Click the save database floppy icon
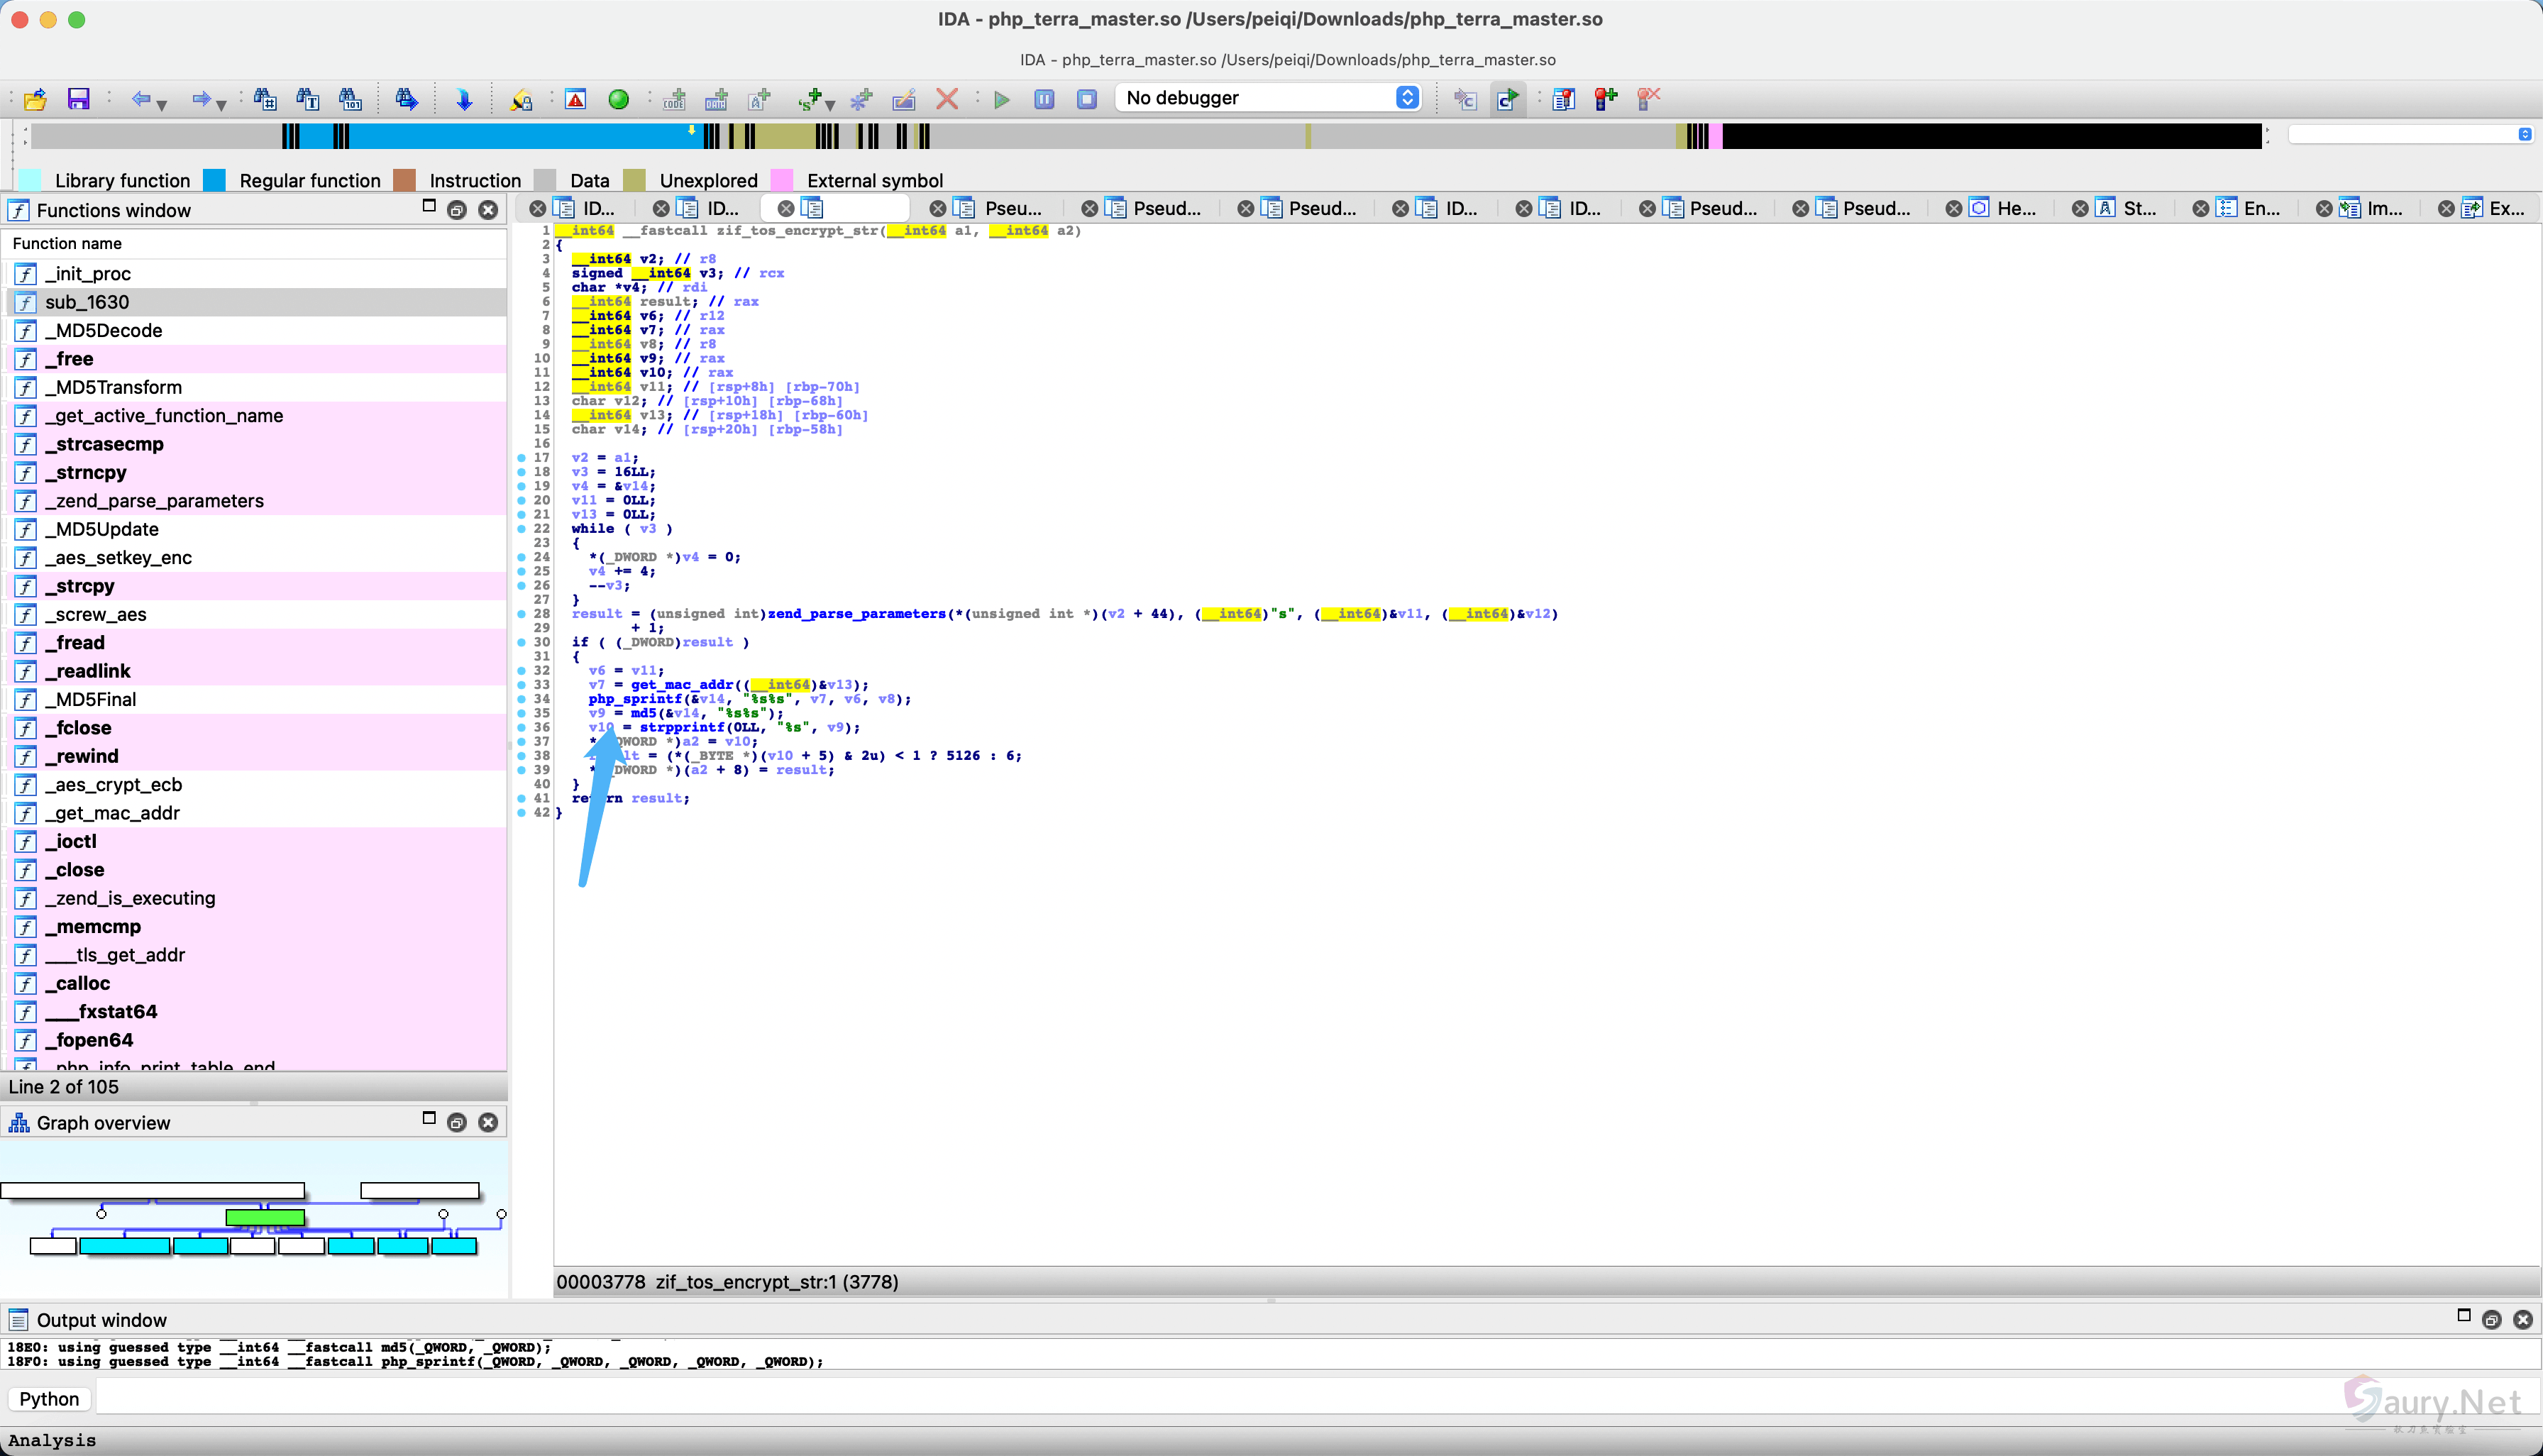 78,99
